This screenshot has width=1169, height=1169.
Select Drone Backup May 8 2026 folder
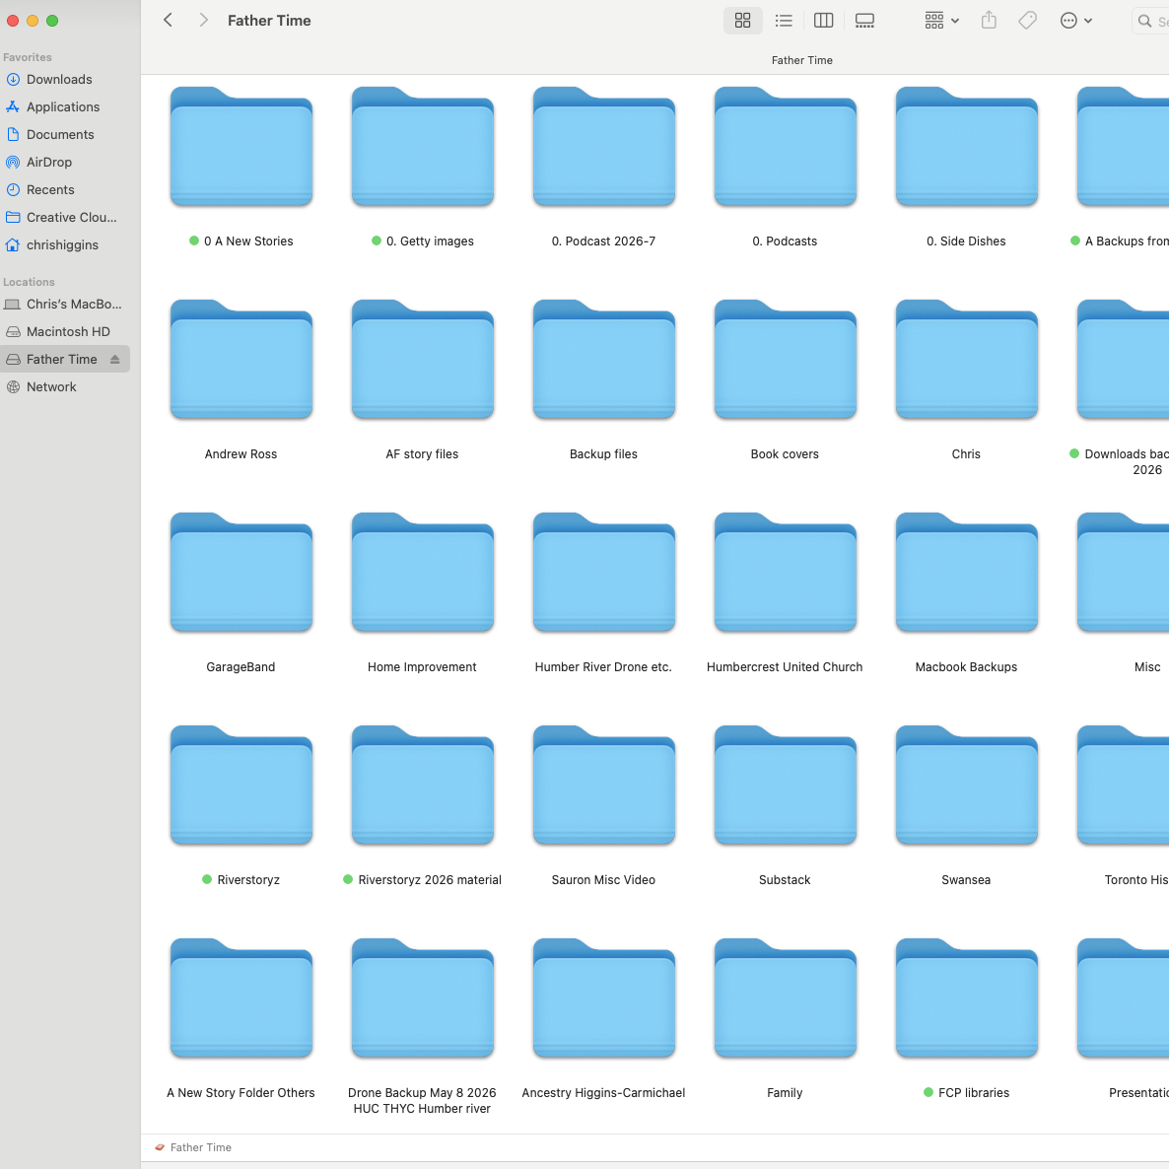click(x=422, y=997)
